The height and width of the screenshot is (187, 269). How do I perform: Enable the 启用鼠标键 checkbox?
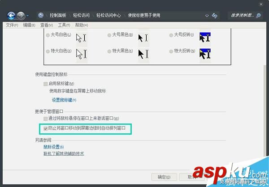(x=45, y=84)
